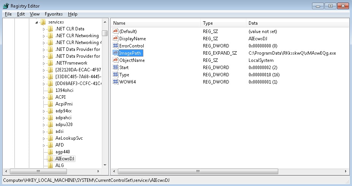Click the DWORD icon beside Start

[x=116, y=67]
